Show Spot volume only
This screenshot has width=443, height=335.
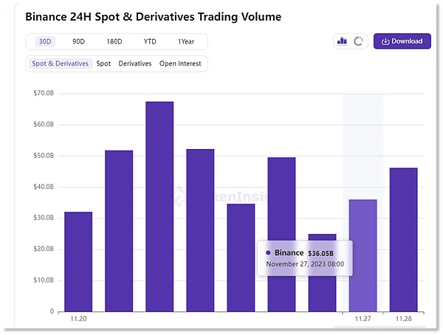(103, 63)
